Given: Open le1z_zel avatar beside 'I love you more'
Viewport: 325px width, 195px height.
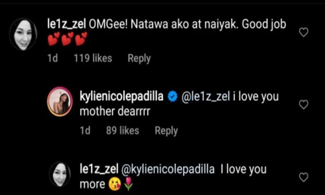Looking at the screenshot, I should 59,174.
